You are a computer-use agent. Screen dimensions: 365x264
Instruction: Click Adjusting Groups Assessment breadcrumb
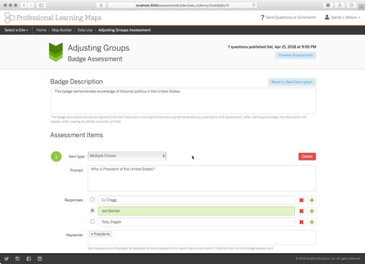[x=124, y=30]
